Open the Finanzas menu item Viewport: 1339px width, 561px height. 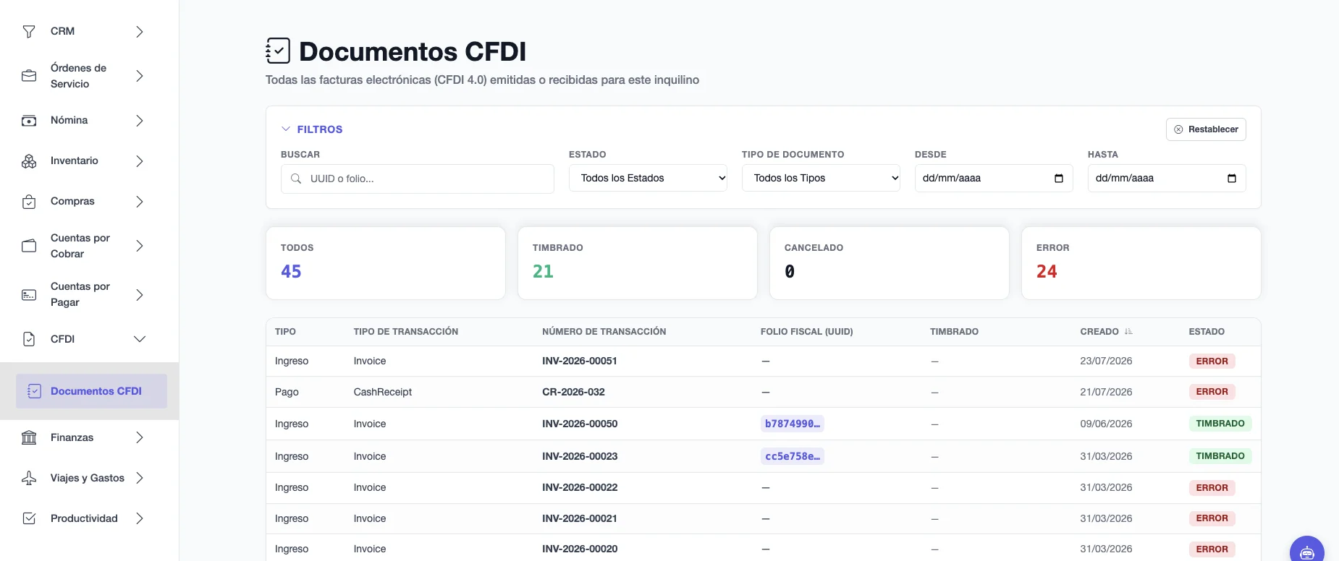coord(83,437)
